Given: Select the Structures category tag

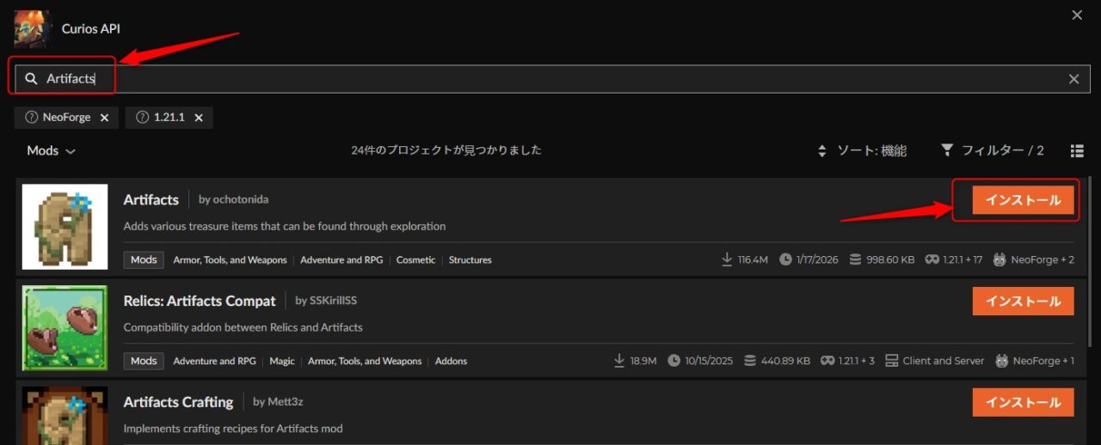Looking at the screenshot, I should [471, 259].
